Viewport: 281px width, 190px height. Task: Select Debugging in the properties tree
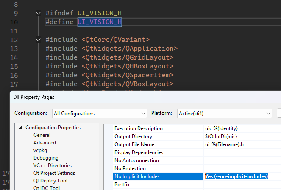coord(46,158)
